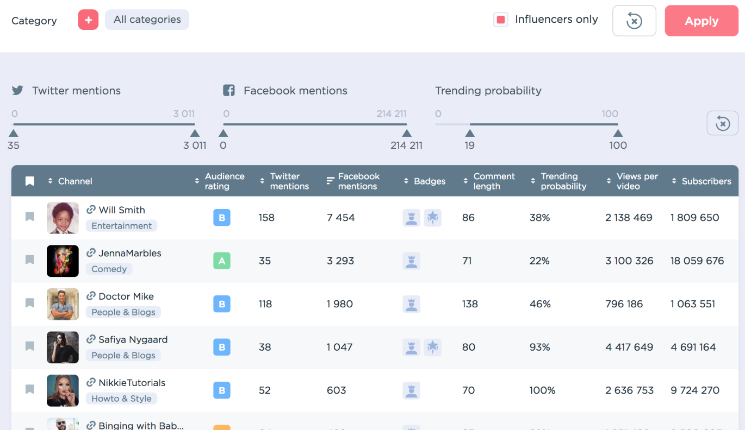The height and width of the screenshot is (430, 745).
Task: Click the crown badge in JennaMarbles row
Action: (x=412, y=261)
